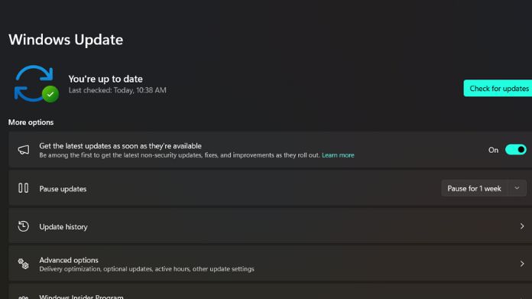Click the Windows Update heading
This screenshot has height=299, width=532.
66,40
